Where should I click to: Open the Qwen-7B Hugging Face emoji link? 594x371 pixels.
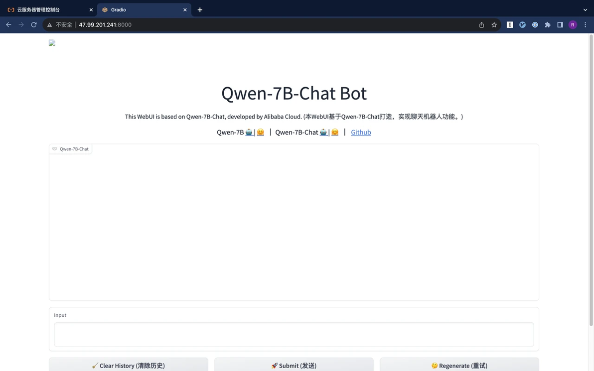(x=260, y=132)
